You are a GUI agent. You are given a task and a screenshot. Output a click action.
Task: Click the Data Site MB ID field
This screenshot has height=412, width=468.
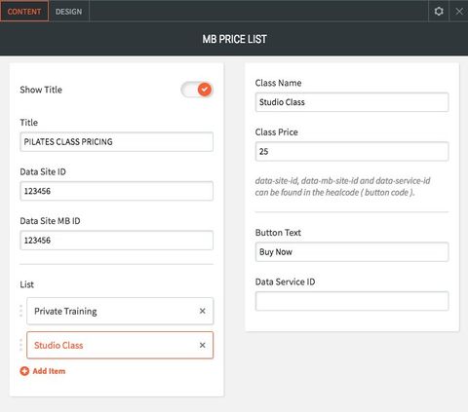[116, 241]
